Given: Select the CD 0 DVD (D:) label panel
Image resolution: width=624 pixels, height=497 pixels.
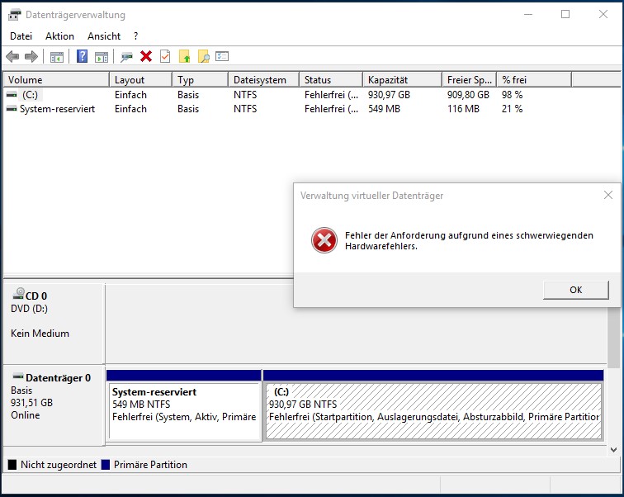Looking at the screenshot, I should coord(54,323).
